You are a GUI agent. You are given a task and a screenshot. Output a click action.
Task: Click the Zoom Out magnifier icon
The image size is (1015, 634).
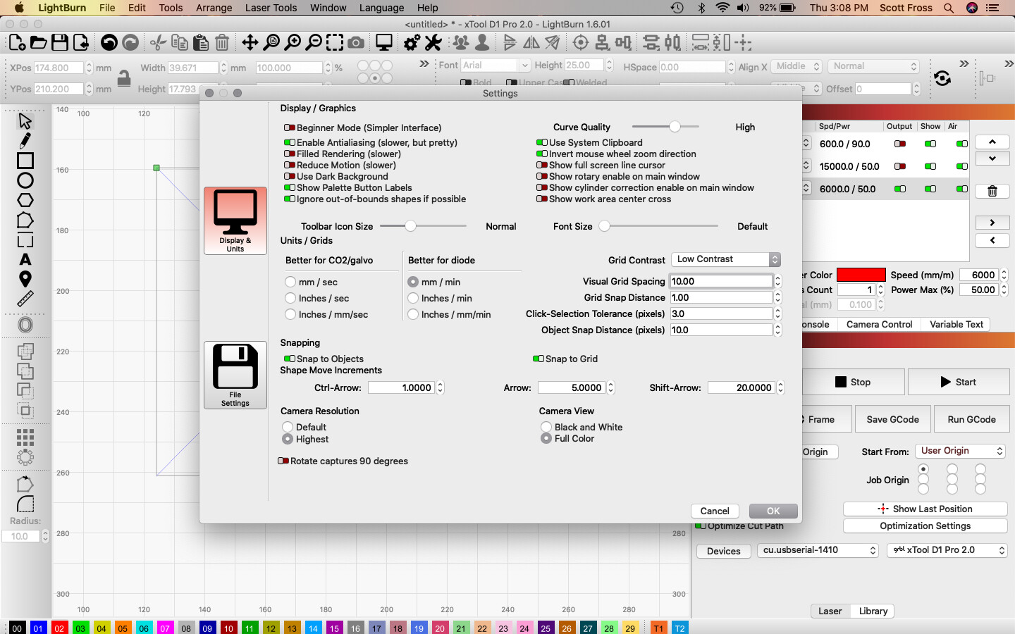point(314,43)
